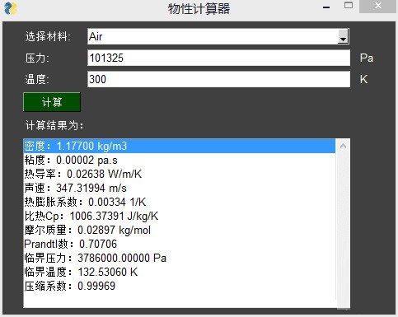Select the 临界压力: 3786000.00000 Pa row
Screen dimensions: 398x317
pos(180,258)
